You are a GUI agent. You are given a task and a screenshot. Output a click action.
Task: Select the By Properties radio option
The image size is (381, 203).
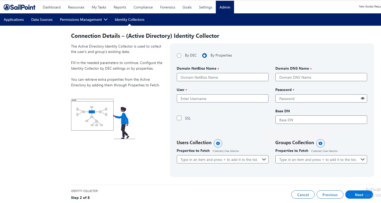point(205,56)
